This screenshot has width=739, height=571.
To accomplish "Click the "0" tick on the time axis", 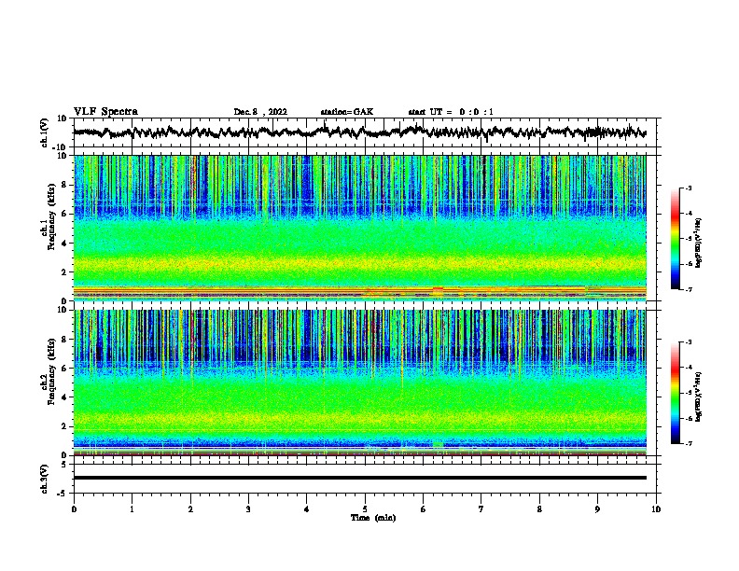I will 74,509.
